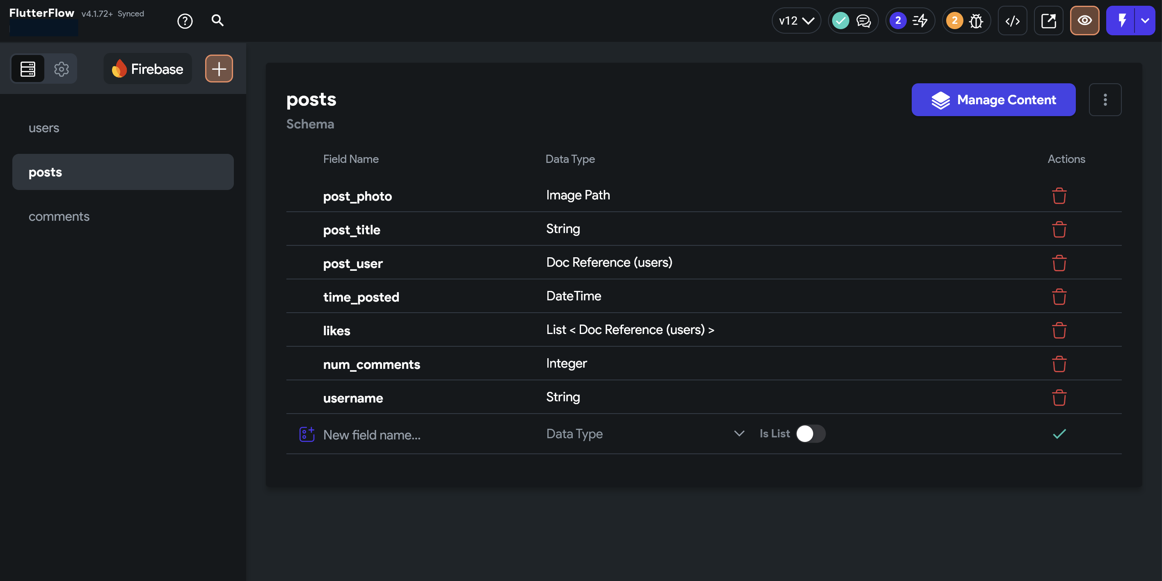The width and height of the screenshot is (1162, 581).
Task: Open the code view icon in the toolbar
Action: (1013, 20)
